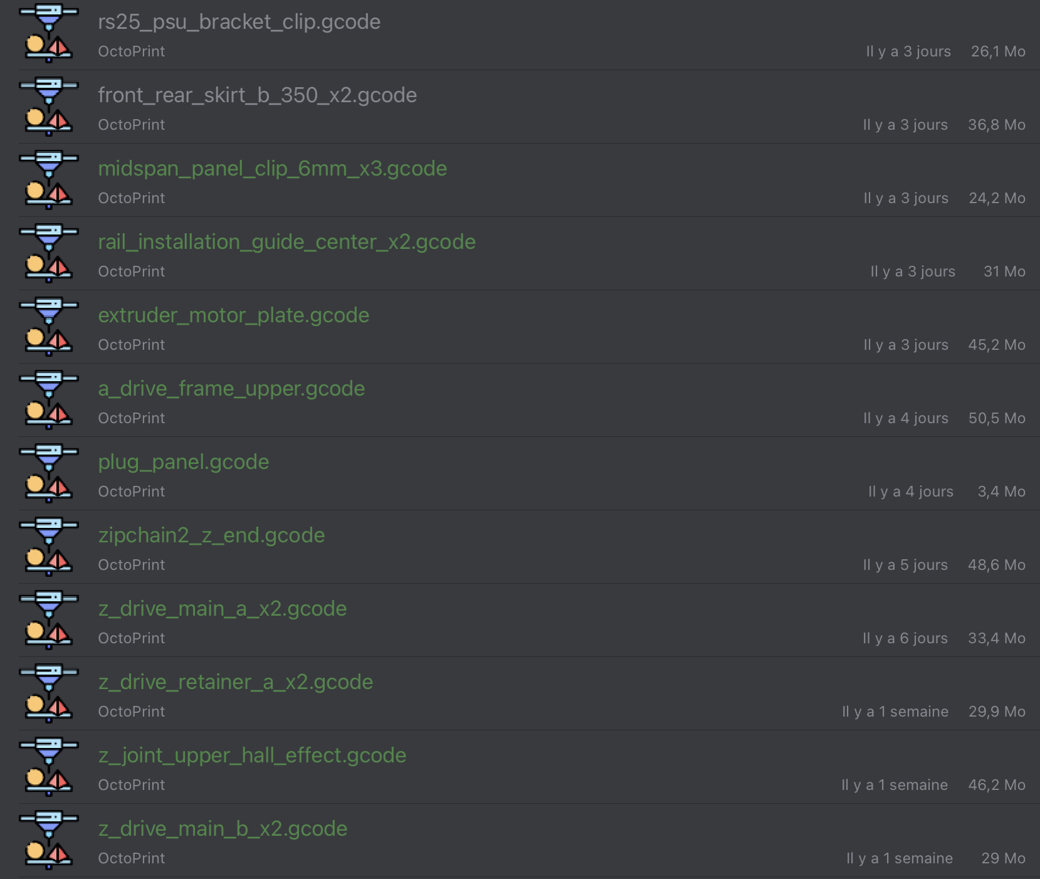Click the printer icon next to extruder_motor_plate.gcode
1040x879 pixels.
point(49,327)
